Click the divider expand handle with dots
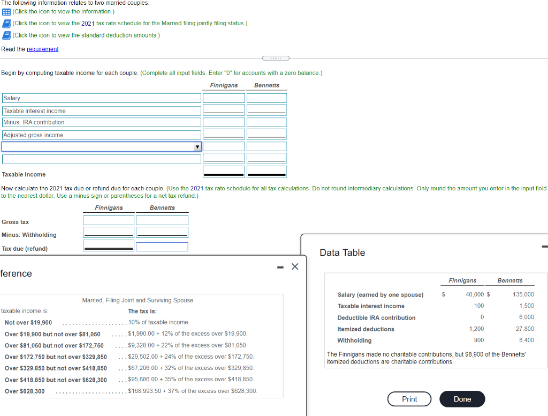 click(x=276, y=58)
